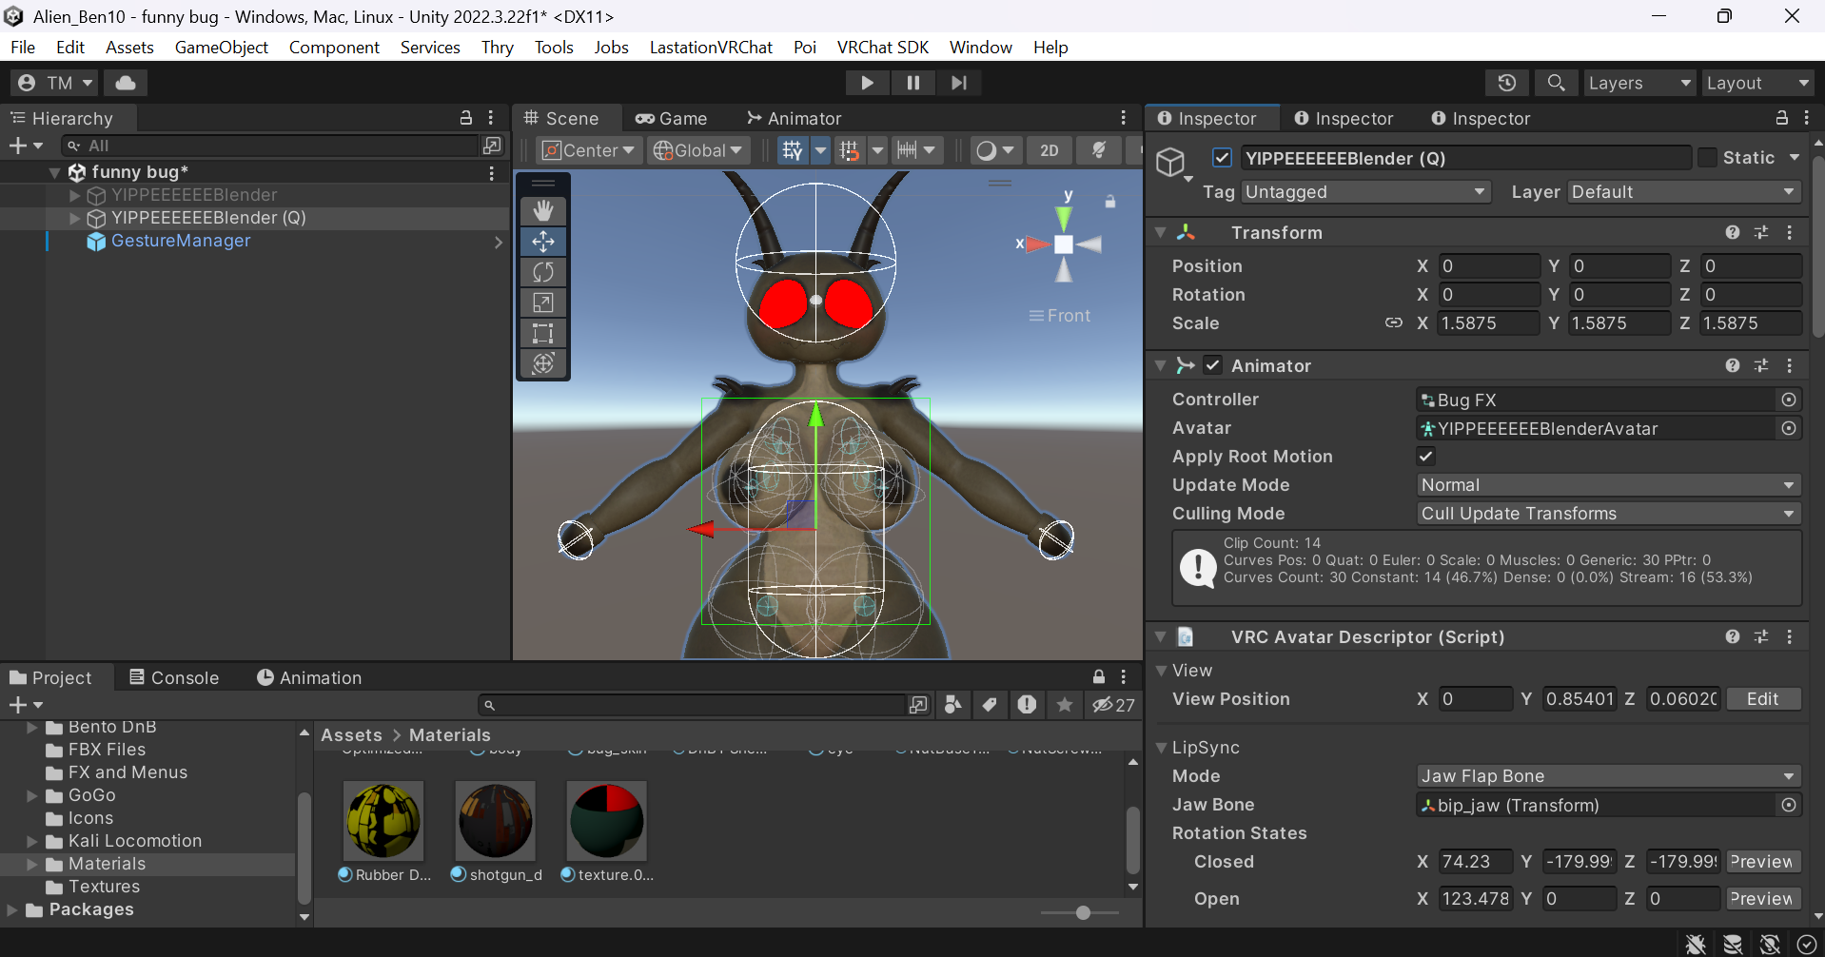Screen dimensions: 1825x957
Task: Switch to the Animation tab
Action: [309, 677]
